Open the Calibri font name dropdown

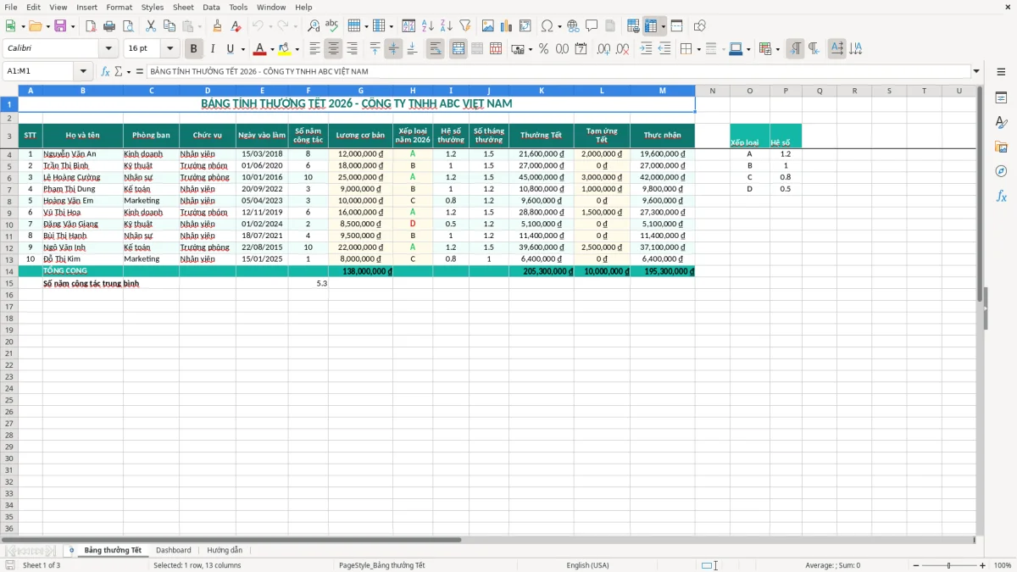[108, 49]
